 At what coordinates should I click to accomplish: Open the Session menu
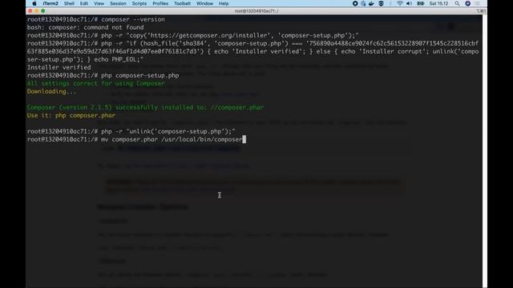(118, 3)
